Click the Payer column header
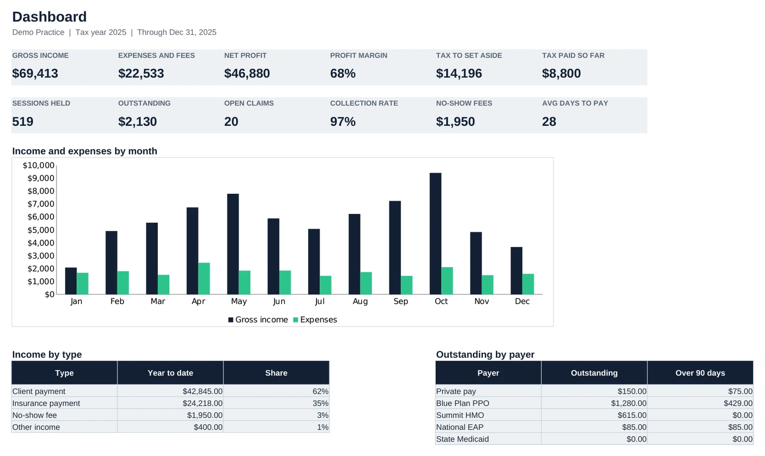Screen dimensions: 765x456 click(x=488, y=373)
